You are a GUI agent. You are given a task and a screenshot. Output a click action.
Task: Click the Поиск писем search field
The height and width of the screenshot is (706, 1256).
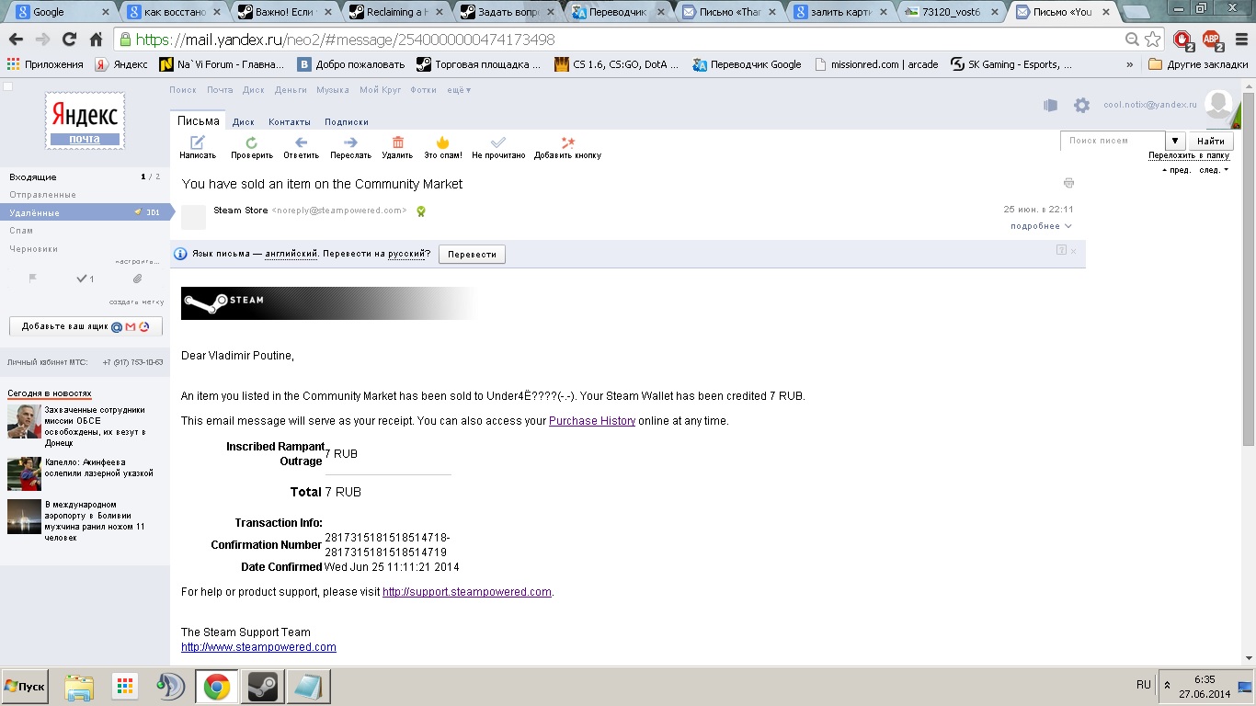[1113, 141]
